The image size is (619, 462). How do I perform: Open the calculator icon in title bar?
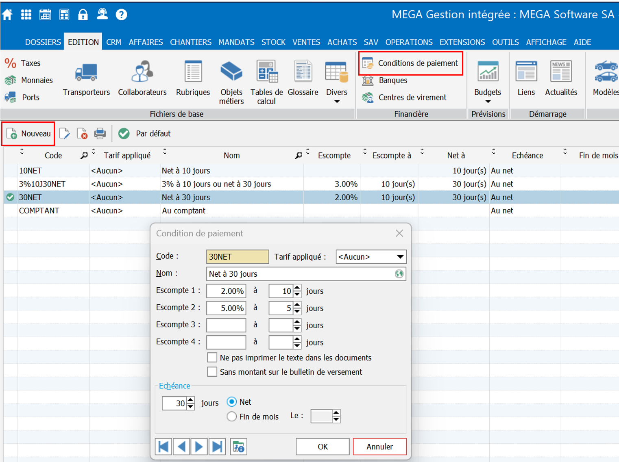click(x=64, y=15)
